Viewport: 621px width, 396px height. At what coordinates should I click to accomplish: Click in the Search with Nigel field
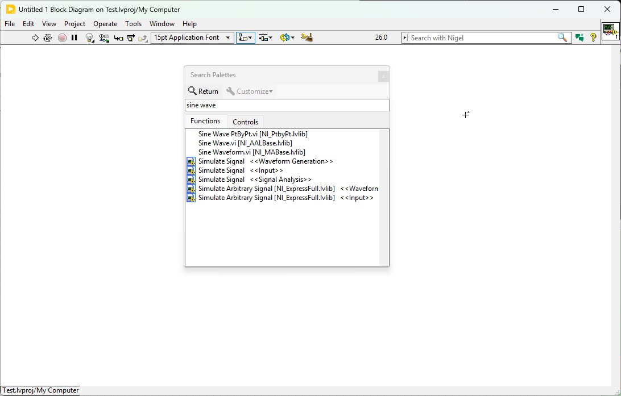point(482,38)
